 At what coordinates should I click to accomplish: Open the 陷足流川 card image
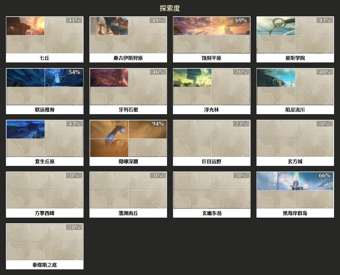point(295,87)
